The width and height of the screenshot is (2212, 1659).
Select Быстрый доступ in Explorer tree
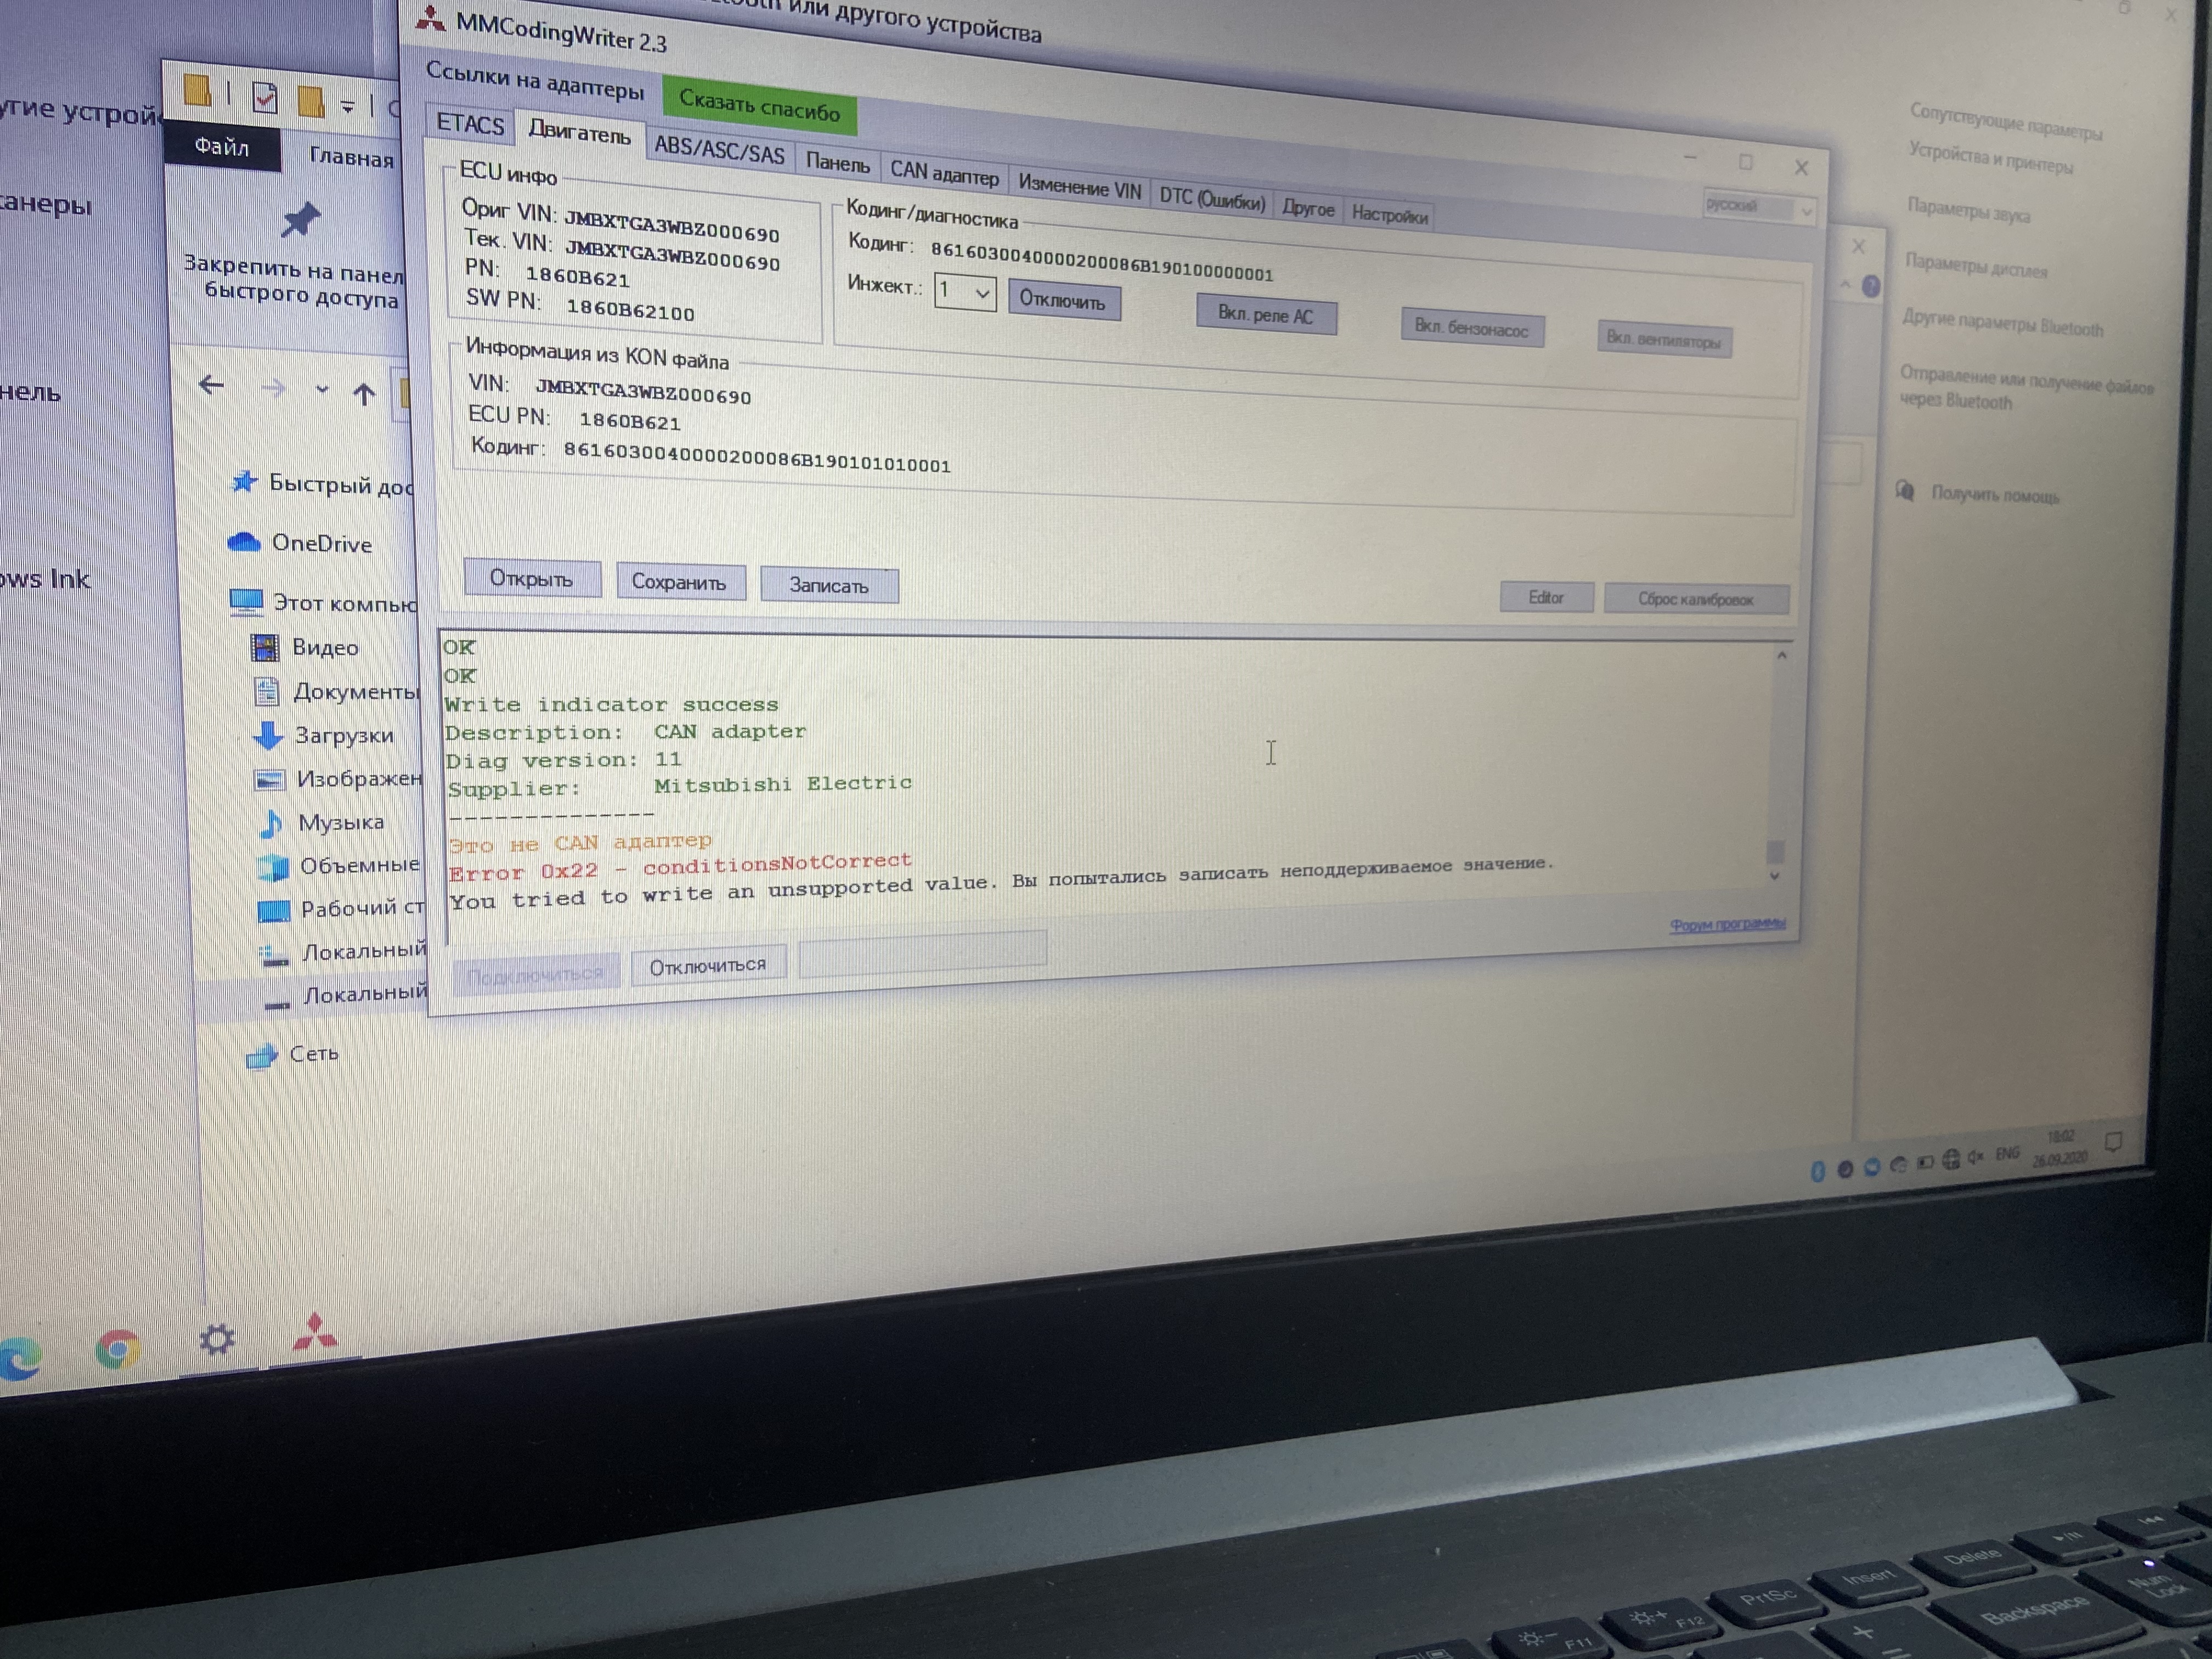(x=322, y=484)
